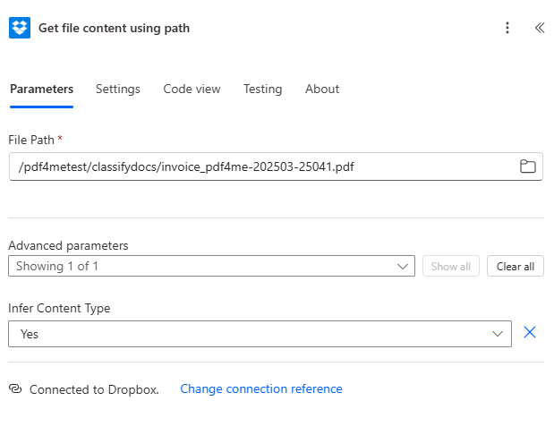Collapse the action panel with double chevron

539,28
